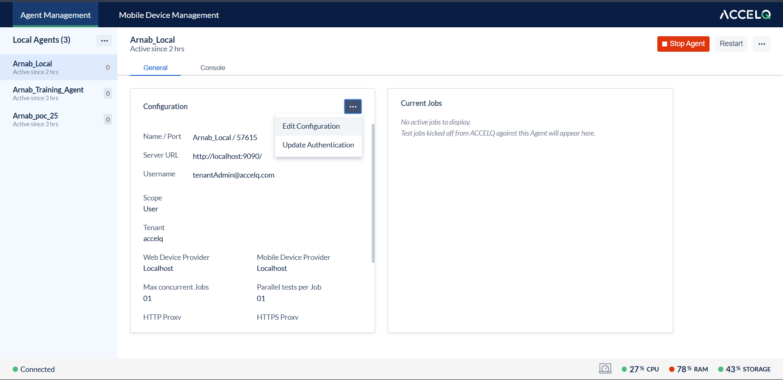Click the Configuration heading
The image size is (783, 380).
(165, 107)
